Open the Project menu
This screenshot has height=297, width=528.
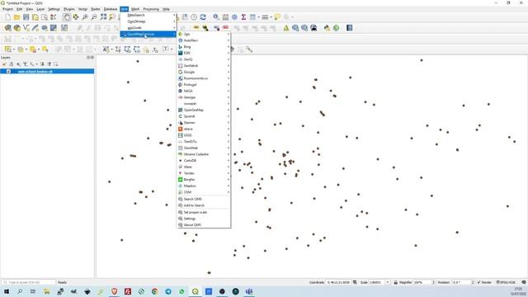click(x=7, y=9)
